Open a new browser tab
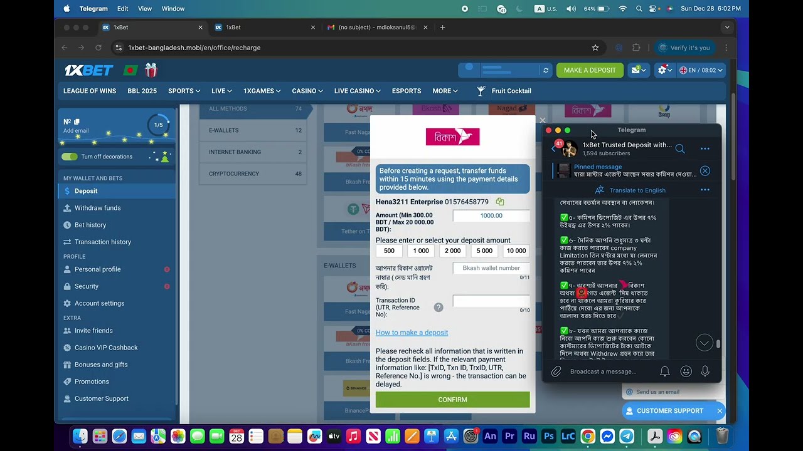This screenshot has height=451, width=803. pos(442,28)
